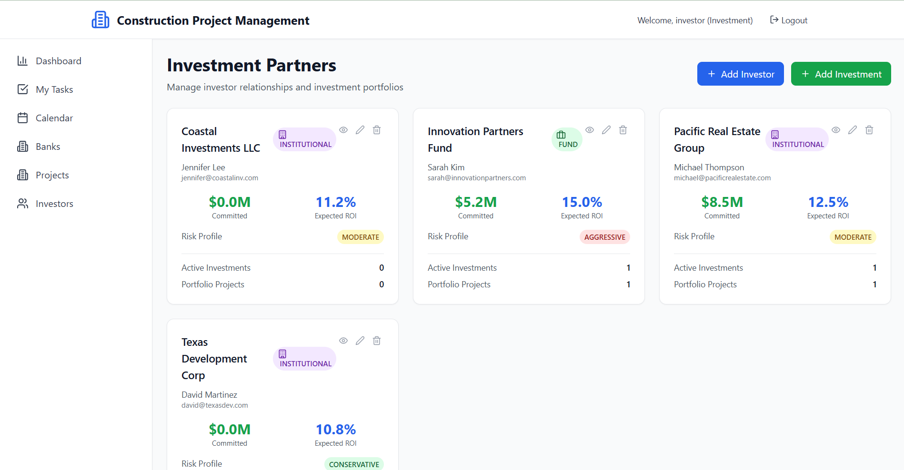Go to My Tasks in sidebar
The height and width of the screenshot is (470, 904).
pyautogui.click(x=54, y=89)
